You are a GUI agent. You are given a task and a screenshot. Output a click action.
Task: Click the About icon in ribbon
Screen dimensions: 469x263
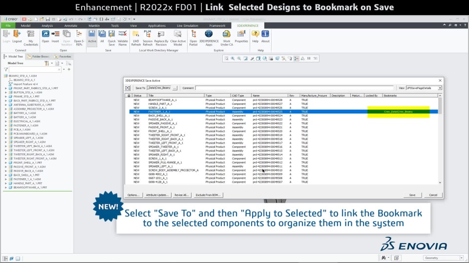point(265,34)
